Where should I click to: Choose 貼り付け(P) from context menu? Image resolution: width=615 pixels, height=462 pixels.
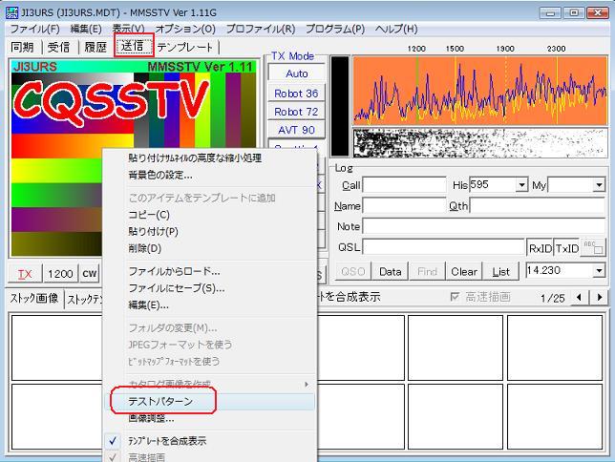[x=210, y=231]
